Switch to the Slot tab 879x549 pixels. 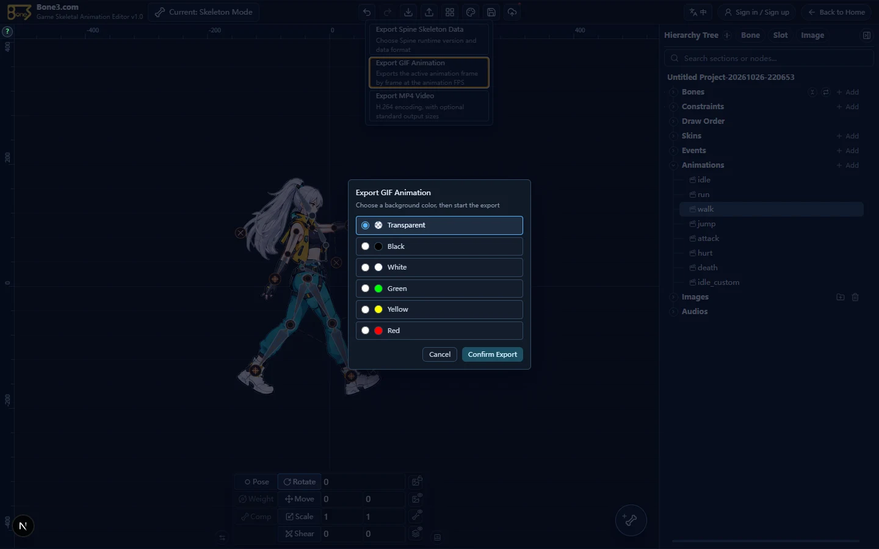780,35
